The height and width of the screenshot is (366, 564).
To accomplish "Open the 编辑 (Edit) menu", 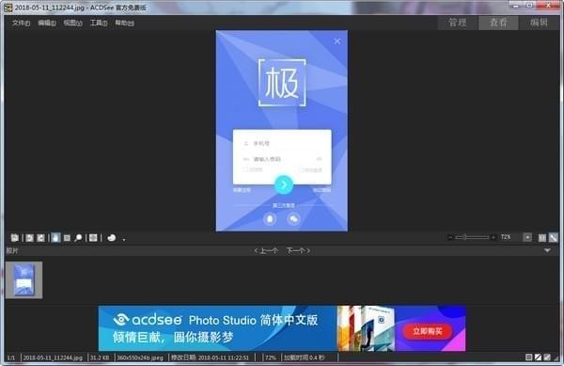I will 47,23.
